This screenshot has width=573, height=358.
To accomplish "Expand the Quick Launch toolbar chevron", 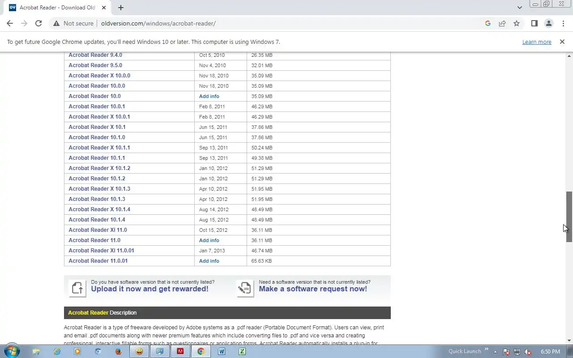I will [486, 349].
